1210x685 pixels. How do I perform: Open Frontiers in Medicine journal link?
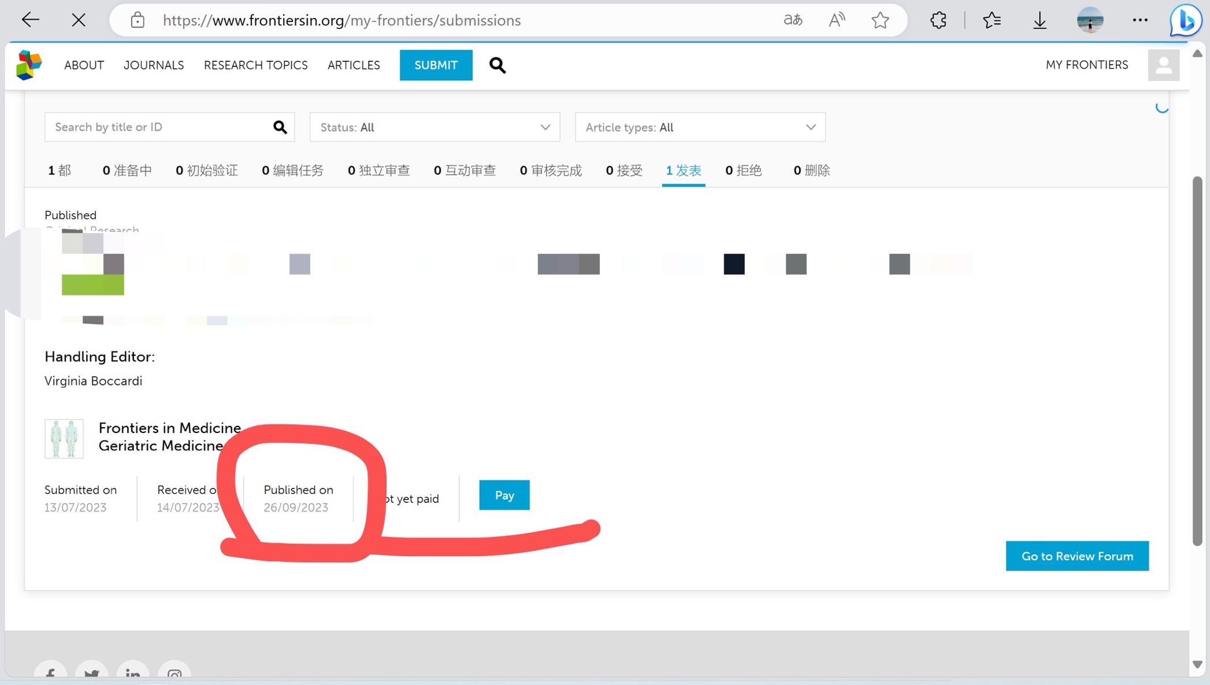(x=170, y=428)
